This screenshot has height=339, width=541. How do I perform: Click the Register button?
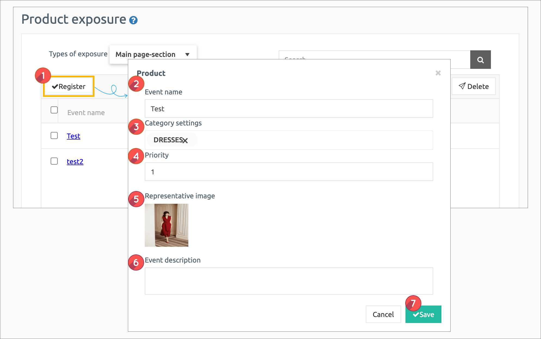tap(69, 87)
